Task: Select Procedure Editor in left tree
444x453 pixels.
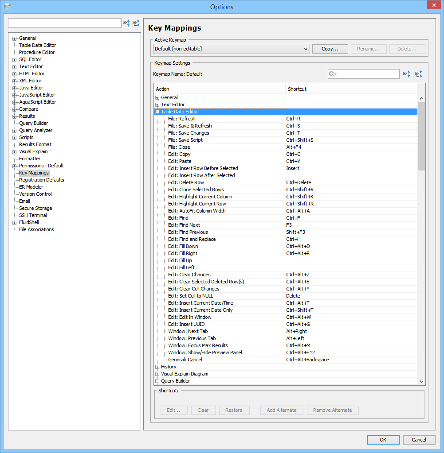Action: 37,52
